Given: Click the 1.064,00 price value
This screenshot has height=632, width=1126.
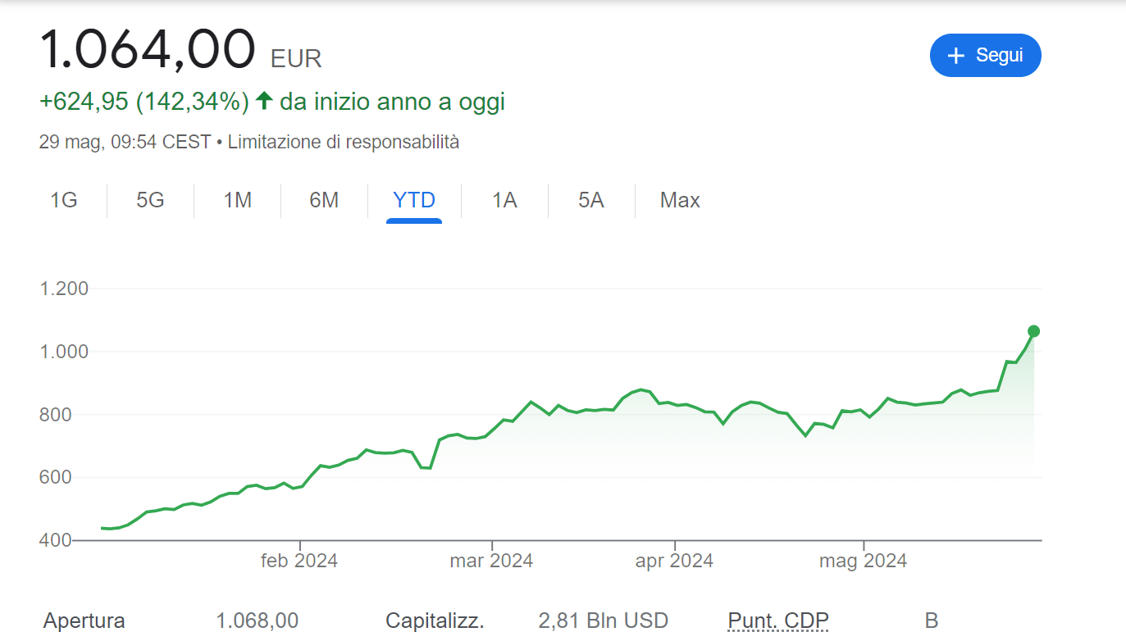Looking at the screenshot, I should pos(148,49).
